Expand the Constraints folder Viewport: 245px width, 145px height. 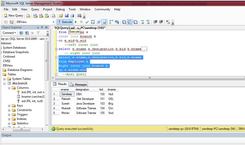[9, 110]
